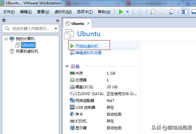Screen dimensions: 196x134
Task: Click the 硬盘(SCSI) hard disk icon
Action: click(72, 87)
